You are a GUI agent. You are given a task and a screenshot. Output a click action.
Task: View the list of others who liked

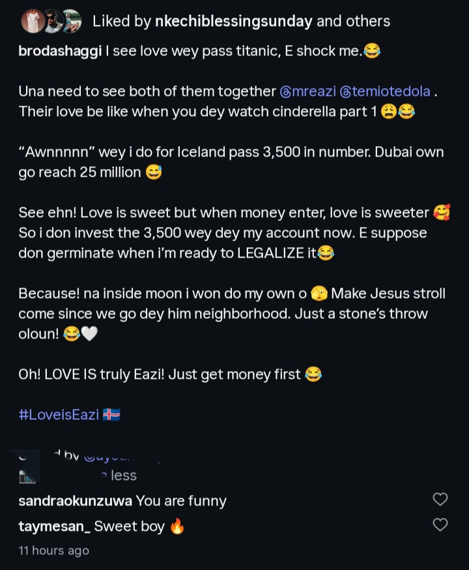(x=353, y=21)
